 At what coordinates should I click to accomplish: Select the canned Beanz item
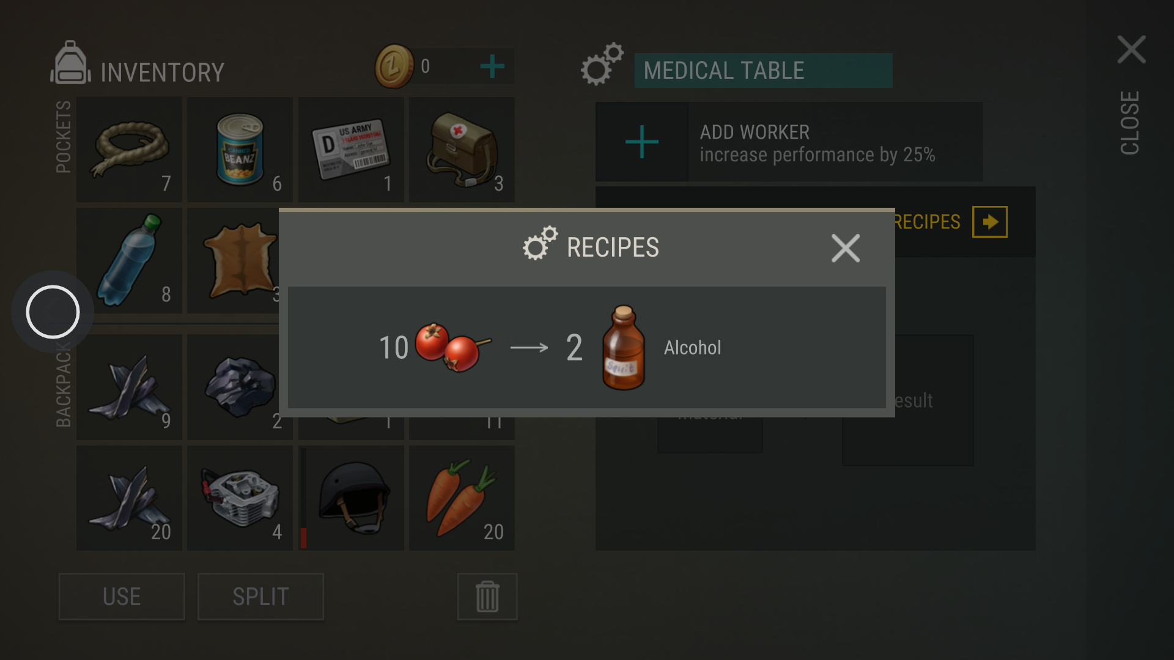pyautogui.click(x=240, y=150)
